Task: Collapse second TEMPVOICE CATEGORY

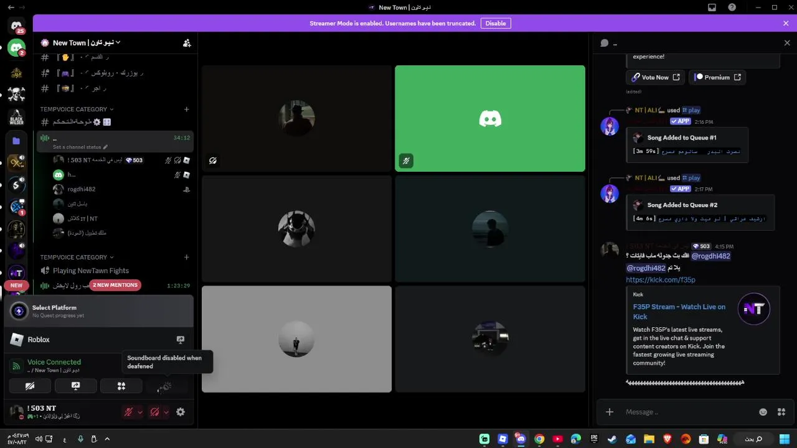Action: [x=77, y=257]
